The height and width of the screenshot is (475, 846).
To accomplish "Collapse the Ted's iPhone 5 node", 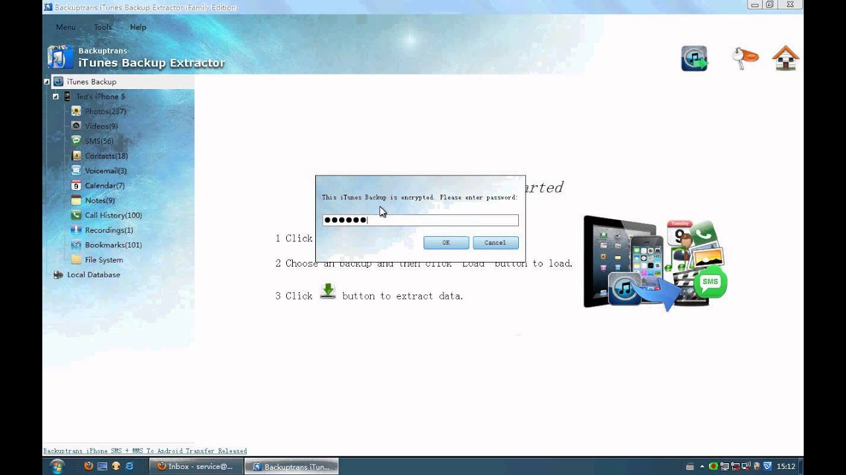I will 56,96.
